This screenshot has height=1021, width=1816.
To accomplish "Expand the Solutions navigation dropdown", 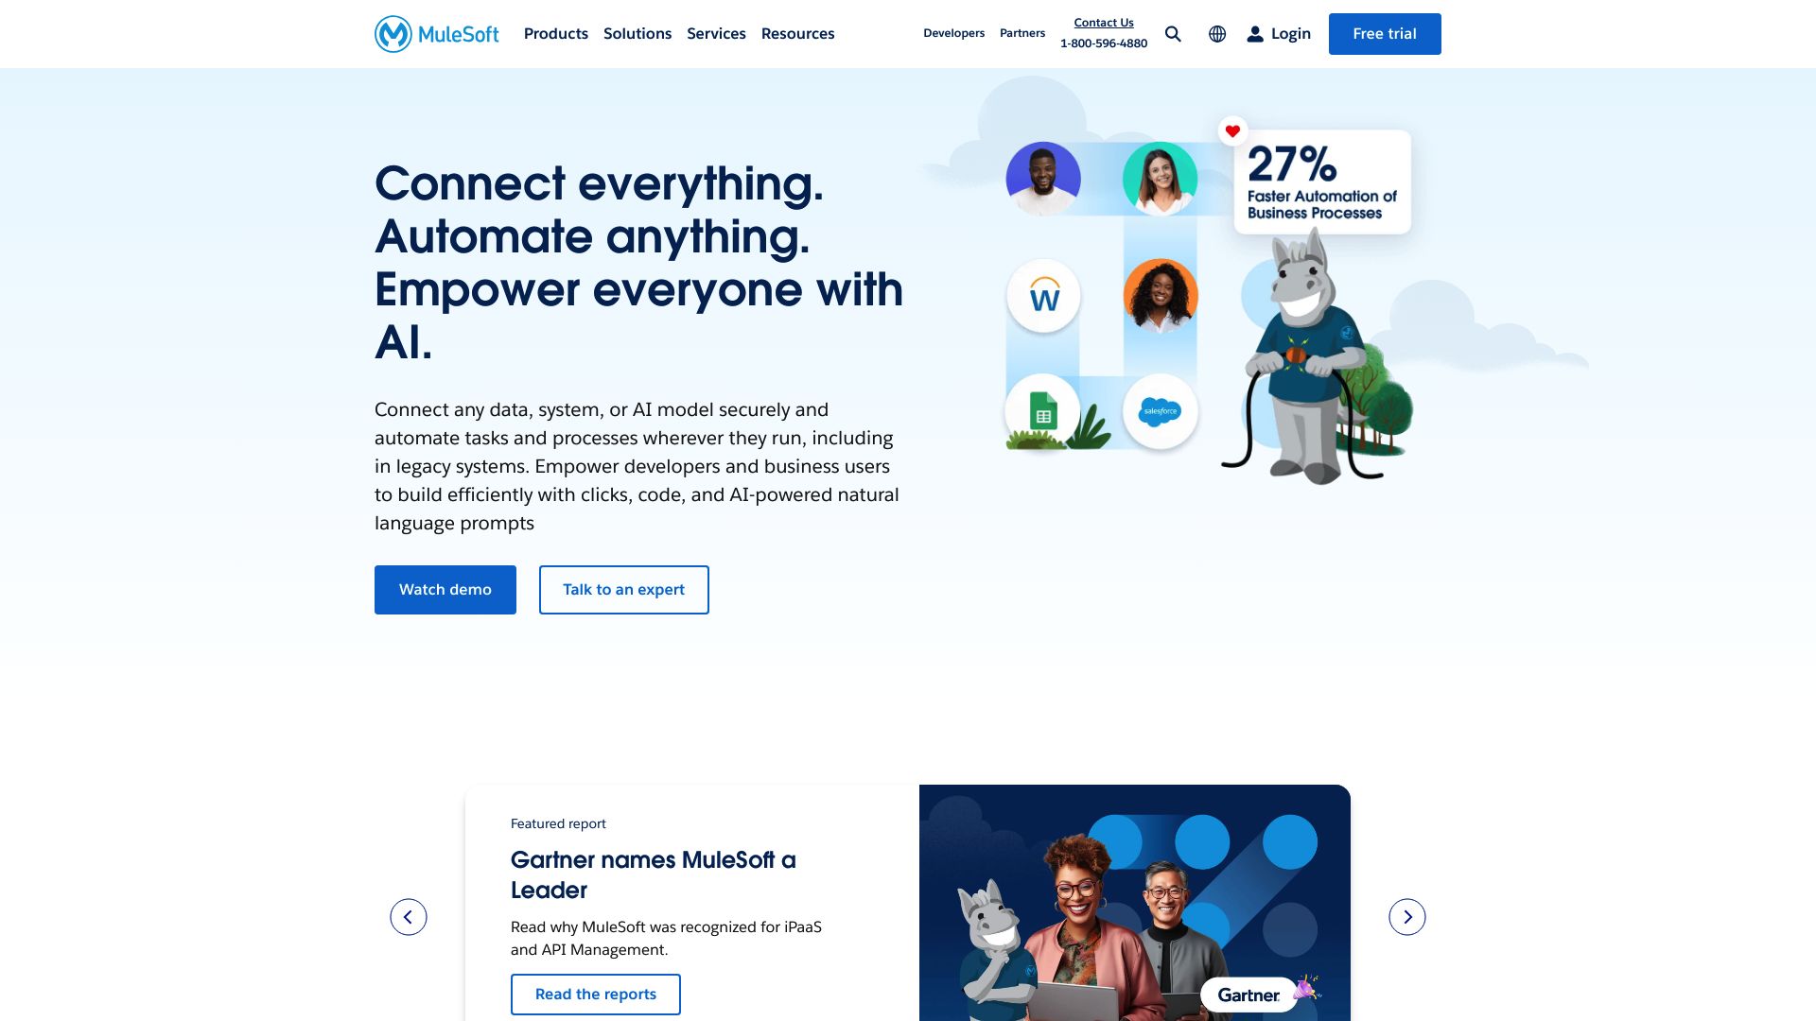I will click(637, 34).
